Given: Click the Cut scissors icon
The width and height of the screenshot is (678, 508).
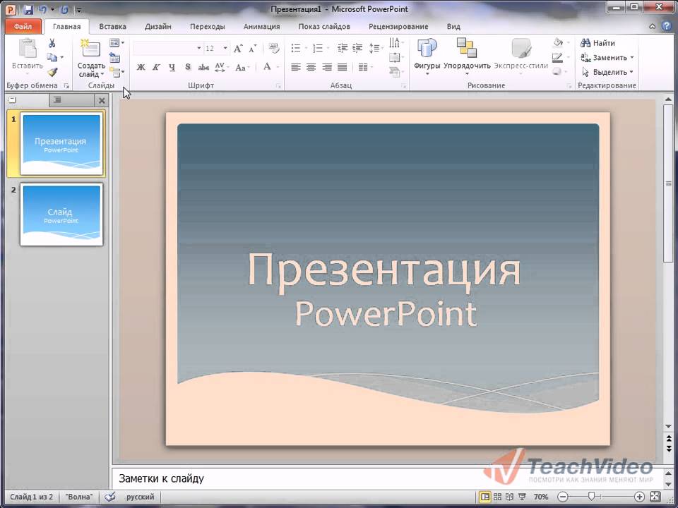Looking at the screenshot, I should [x=52, y=43].
